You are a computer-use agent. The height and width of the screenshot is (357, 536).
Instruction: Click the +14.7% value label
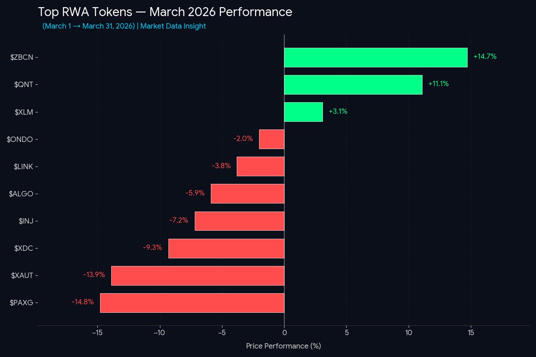485,57
